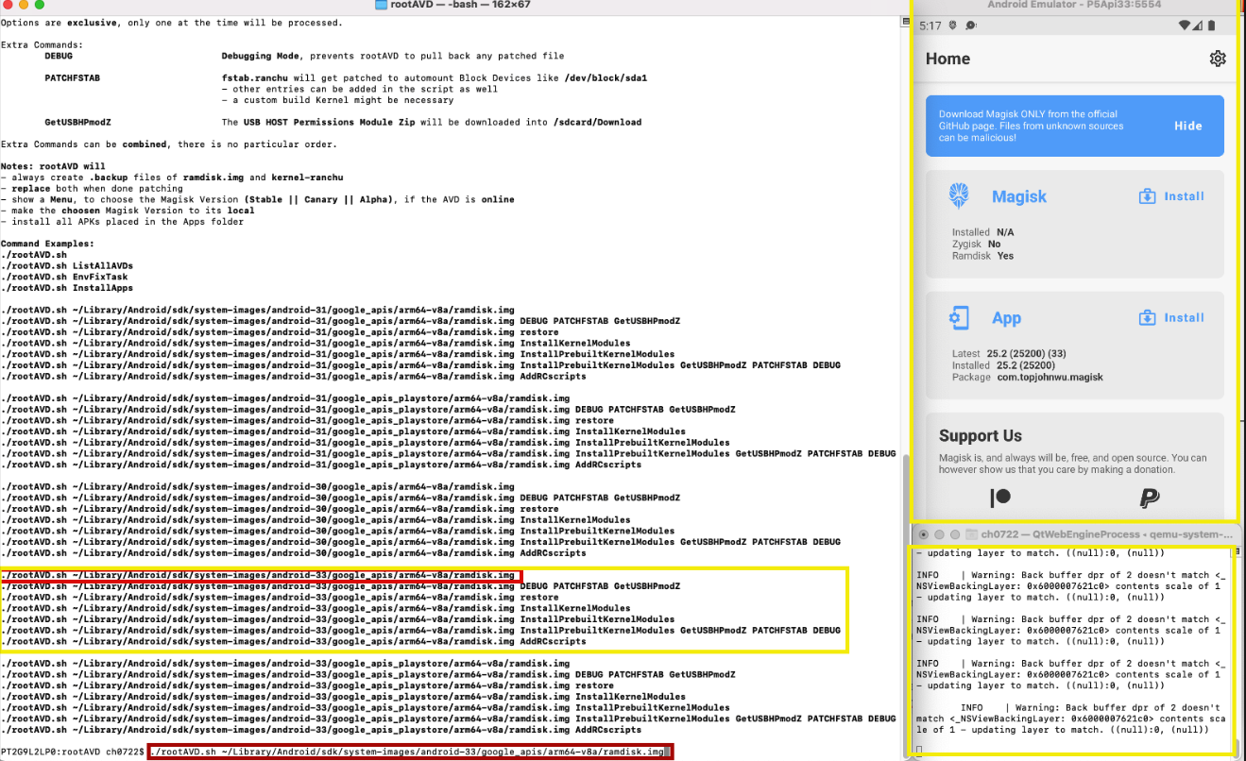Open the Patreon donation icon
This screenshot has height=761, width=1246.
click(999, 498)
